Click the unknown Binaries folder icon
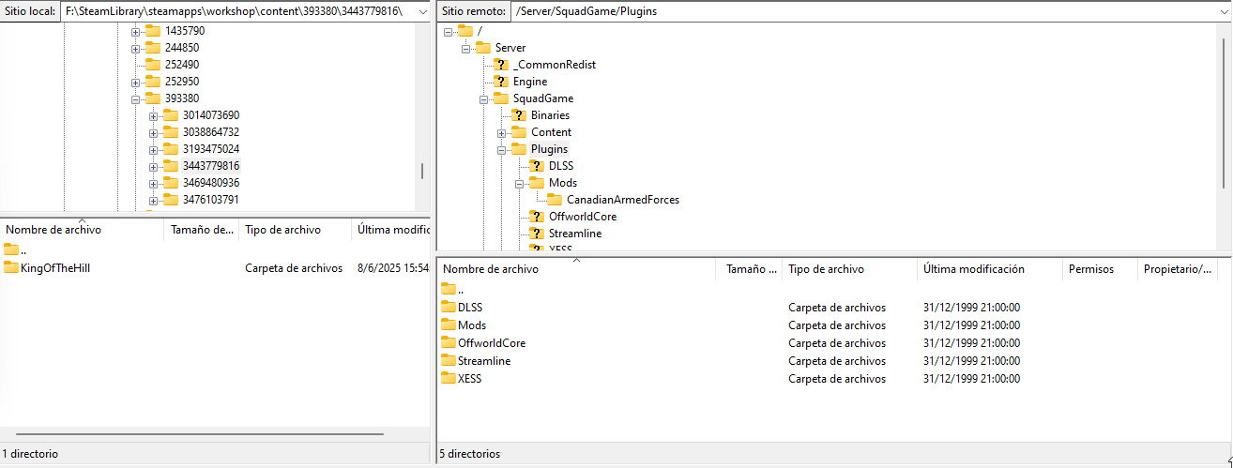 pos(519,115)
